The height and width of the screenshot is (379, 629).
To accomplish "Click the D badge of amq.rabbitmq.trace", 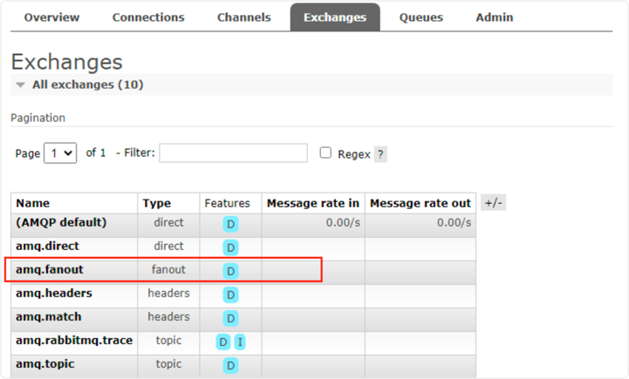I will tap(223, 342).
